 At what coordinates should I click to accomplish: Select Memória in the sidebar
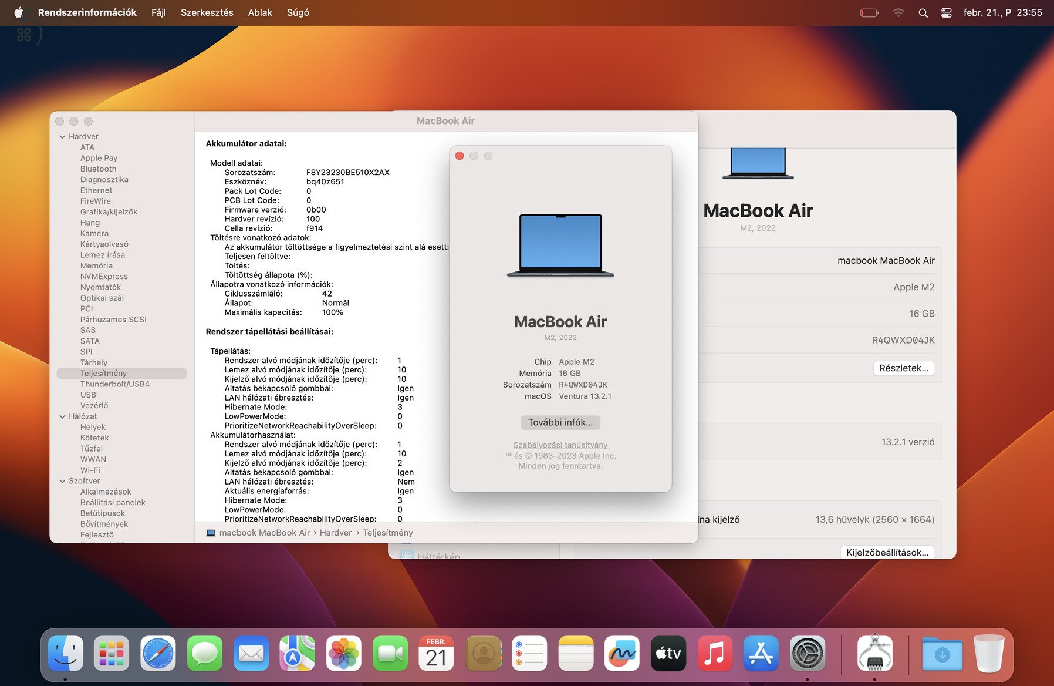96,265
